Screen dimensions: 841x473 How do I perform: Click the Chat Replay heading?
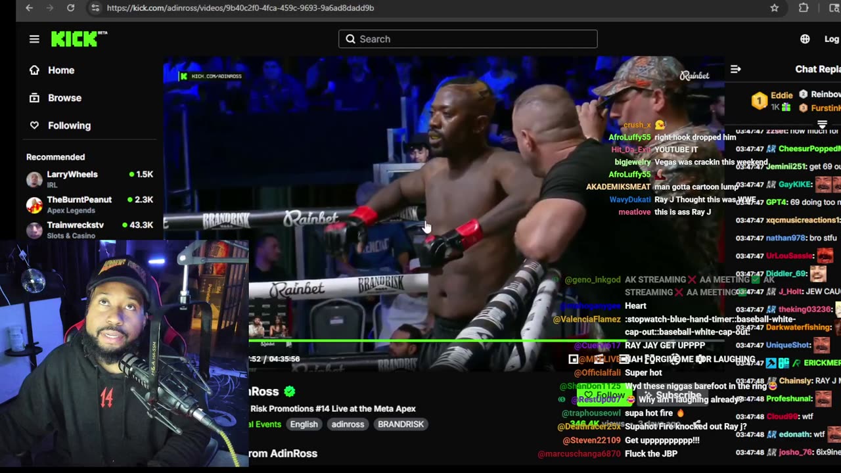coord(817,69)
